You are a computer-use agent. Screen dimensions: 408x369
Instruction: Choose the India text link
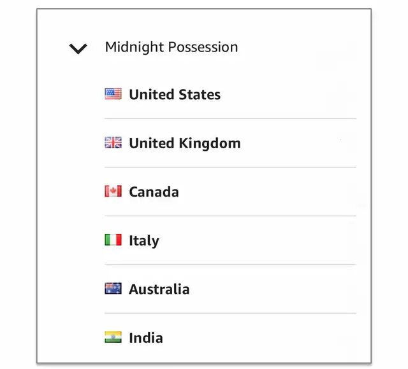[145, 338]
